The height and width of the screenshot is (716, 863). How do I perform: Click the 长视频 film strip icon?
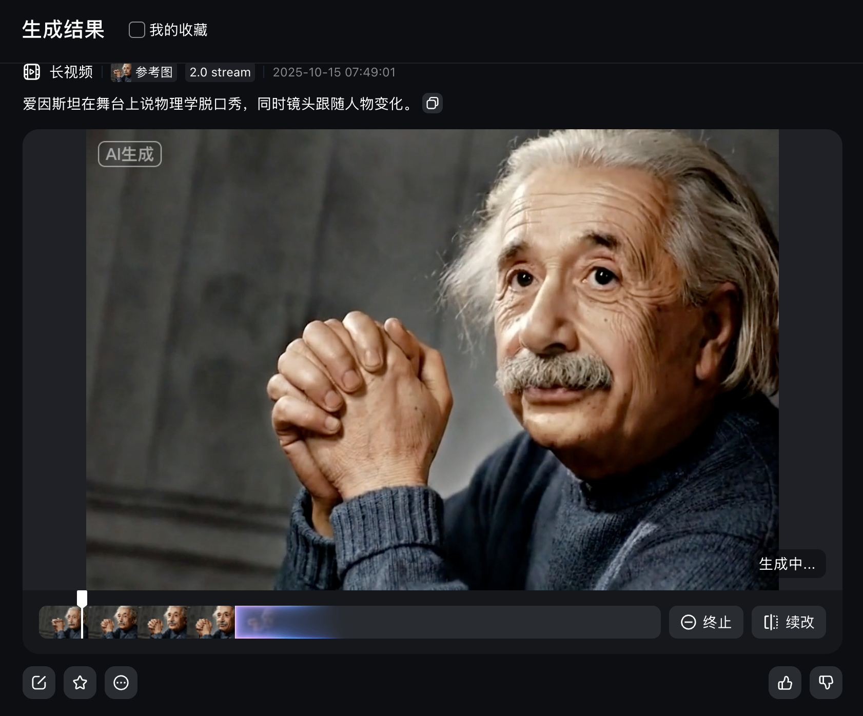pos(31,72)
